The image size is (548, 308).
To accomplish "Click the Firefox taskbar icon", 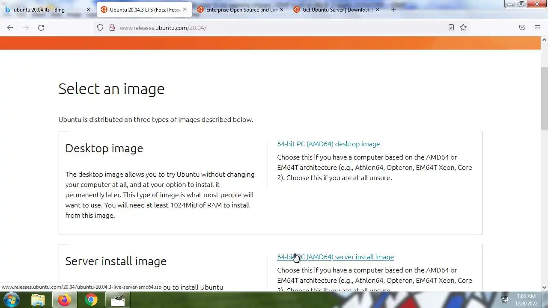I will click(x=65, y=300).
